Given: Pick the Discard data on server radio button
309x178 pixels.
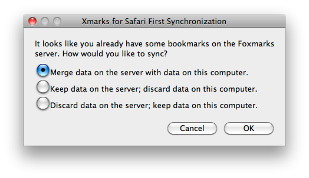Looking at the screenshot, I should click(43, 103).
